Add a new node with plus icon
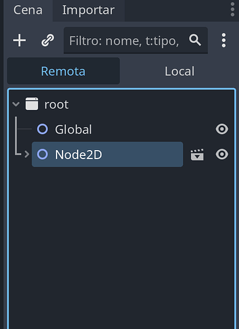239x329 pixels. [x=20, y=40]
